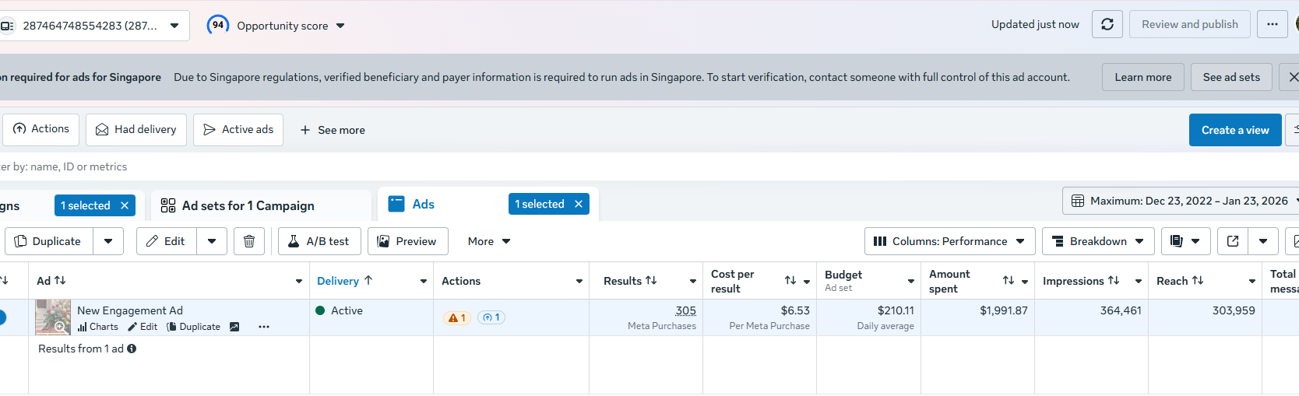This screenshot has width=1299, height=396.
Task: Remove the campaigns 1 selected chip
Action: tap(125, 205)
